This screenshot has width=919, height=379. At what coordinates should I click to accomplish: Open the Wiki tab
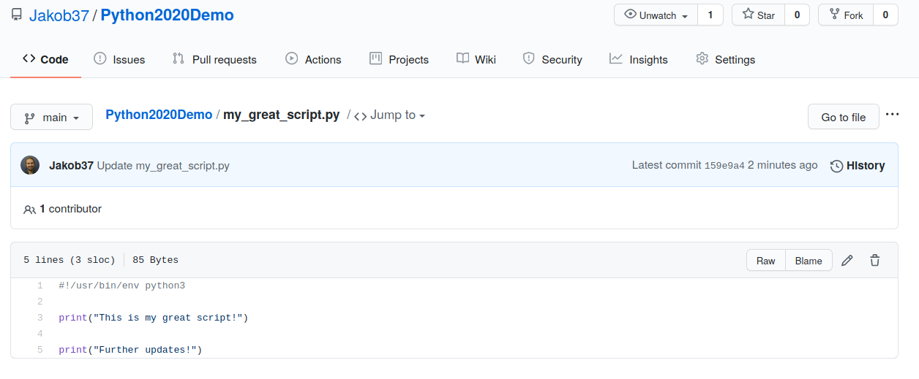[476, 59]
